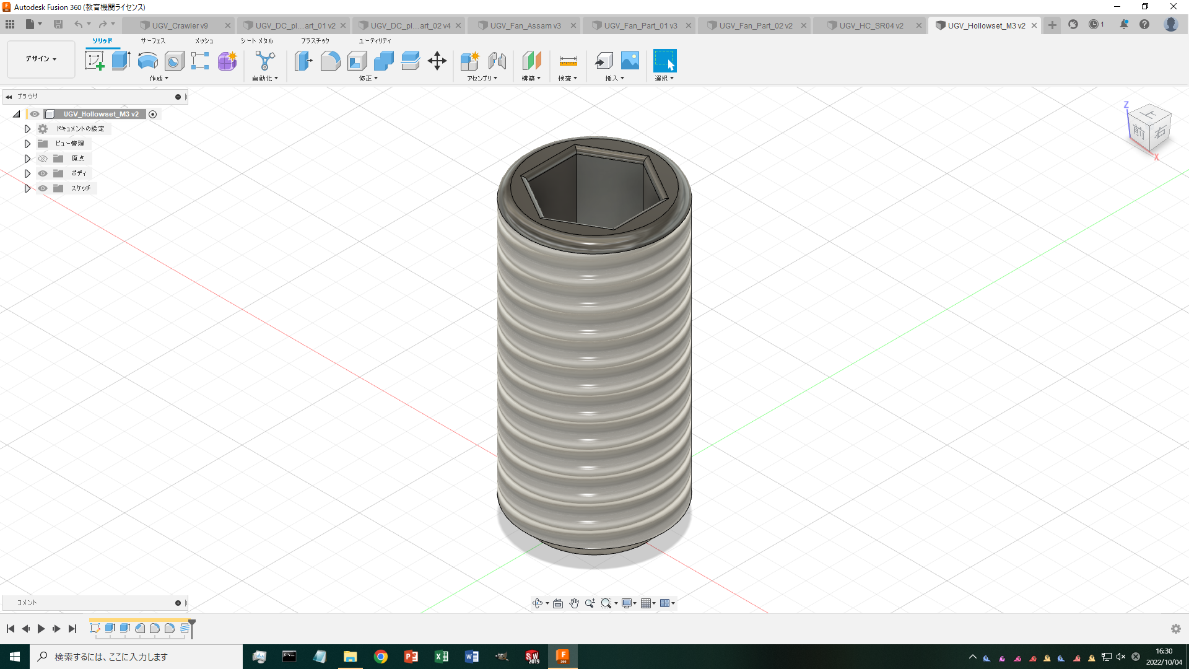
Task: Click the extensions refresh icon
Action: coord(1073,25)
